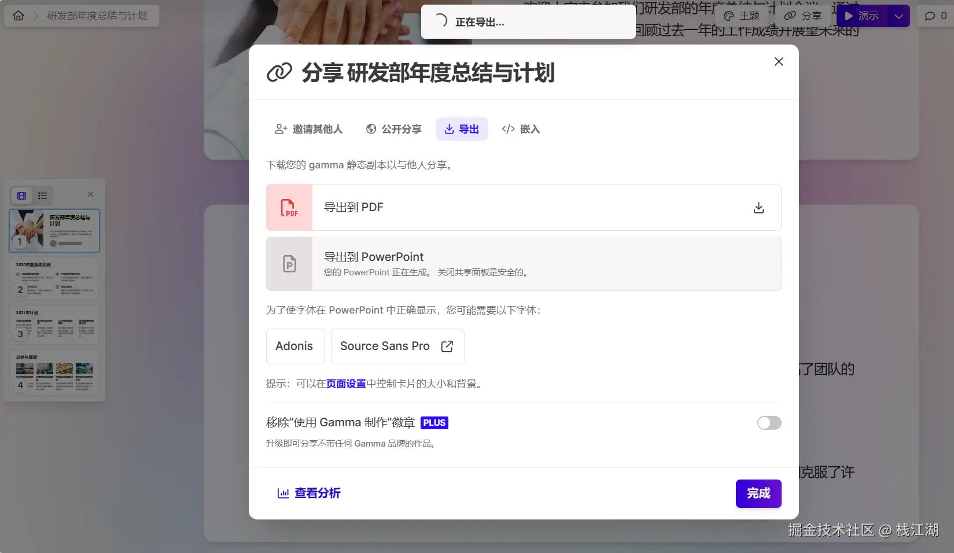This screenshot has height=553, width=954.
Task: Click the red PDF file icon
Action: tap(289, 208)
